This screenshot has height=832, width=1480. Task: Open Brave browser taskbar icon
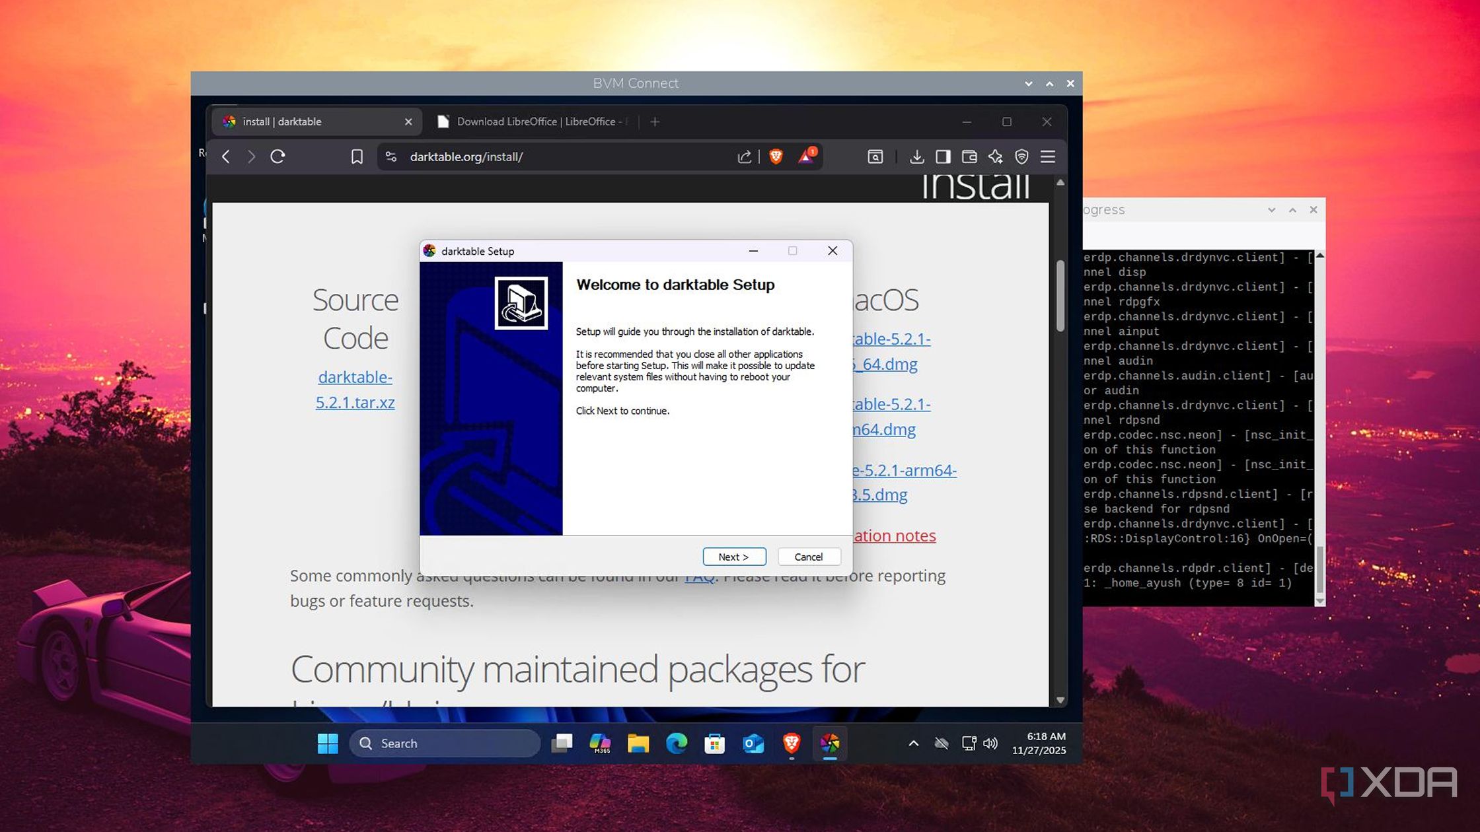792,744
